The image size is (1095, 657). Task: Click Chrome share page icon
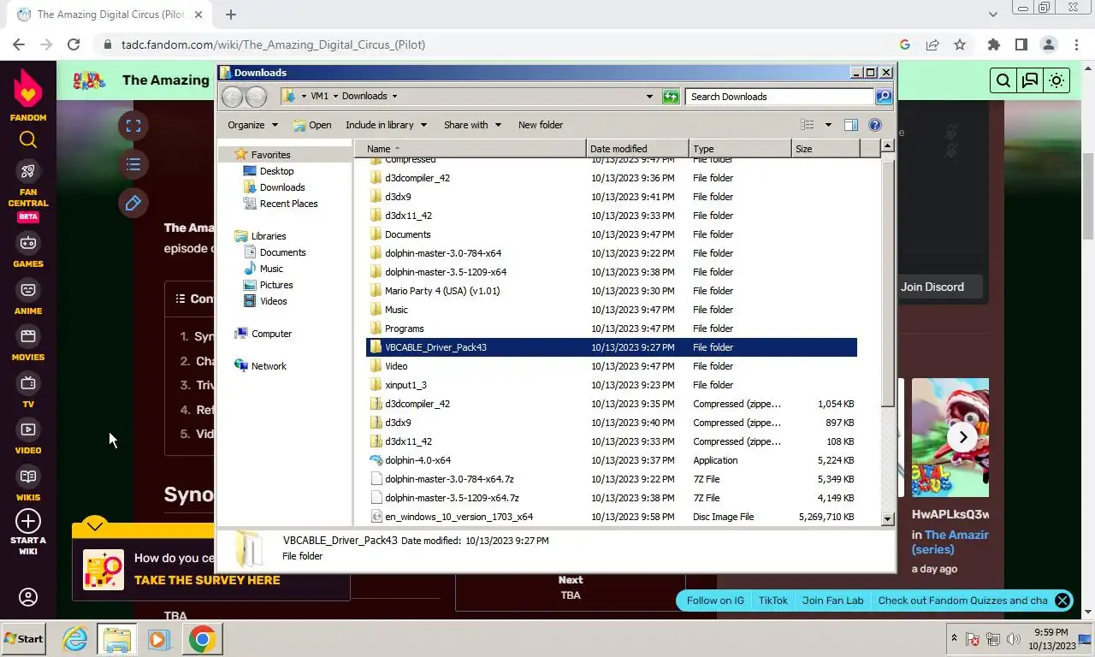pos(932,44)
